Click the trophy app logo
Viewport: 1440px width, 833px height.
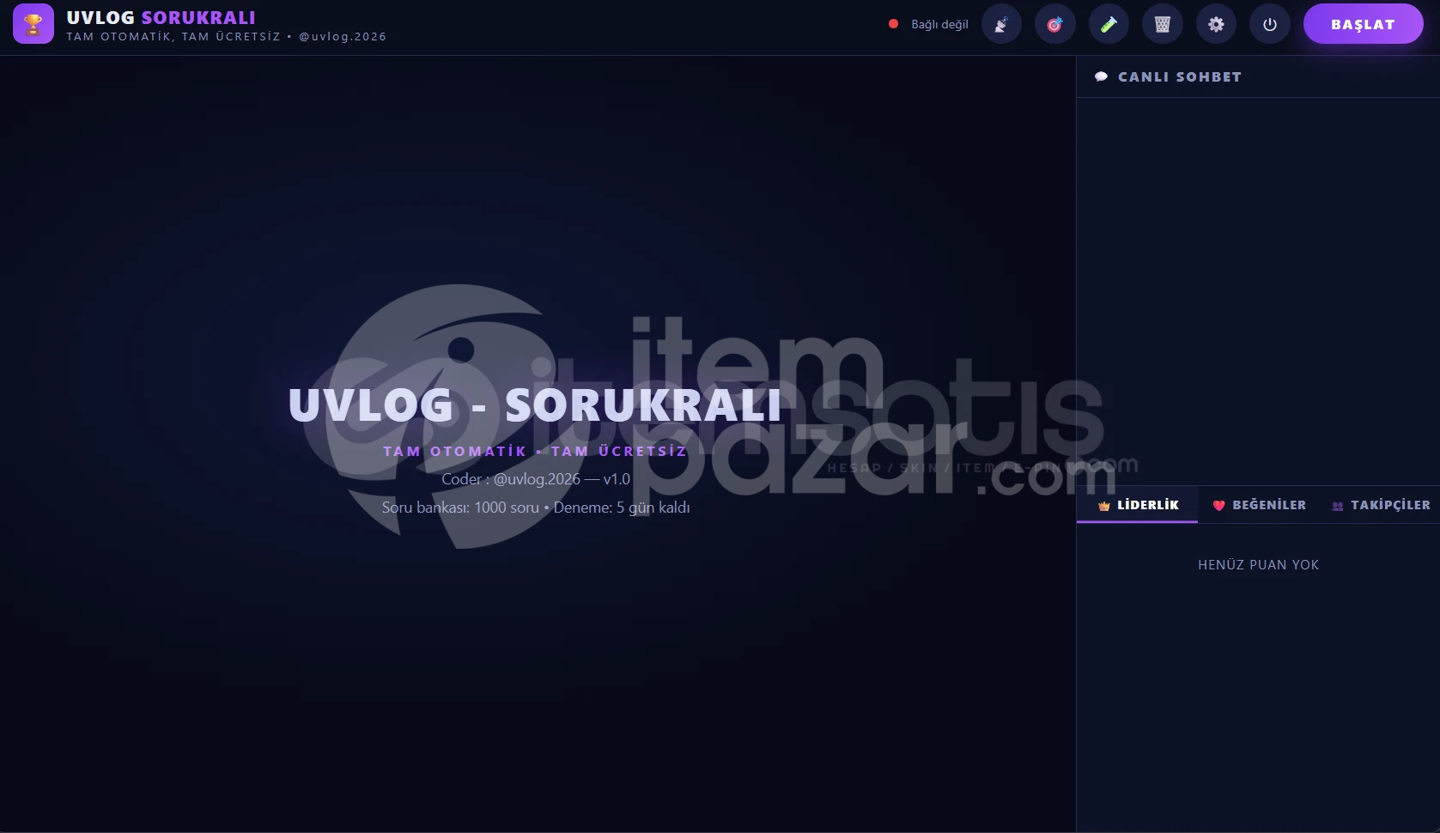(33, 24)
